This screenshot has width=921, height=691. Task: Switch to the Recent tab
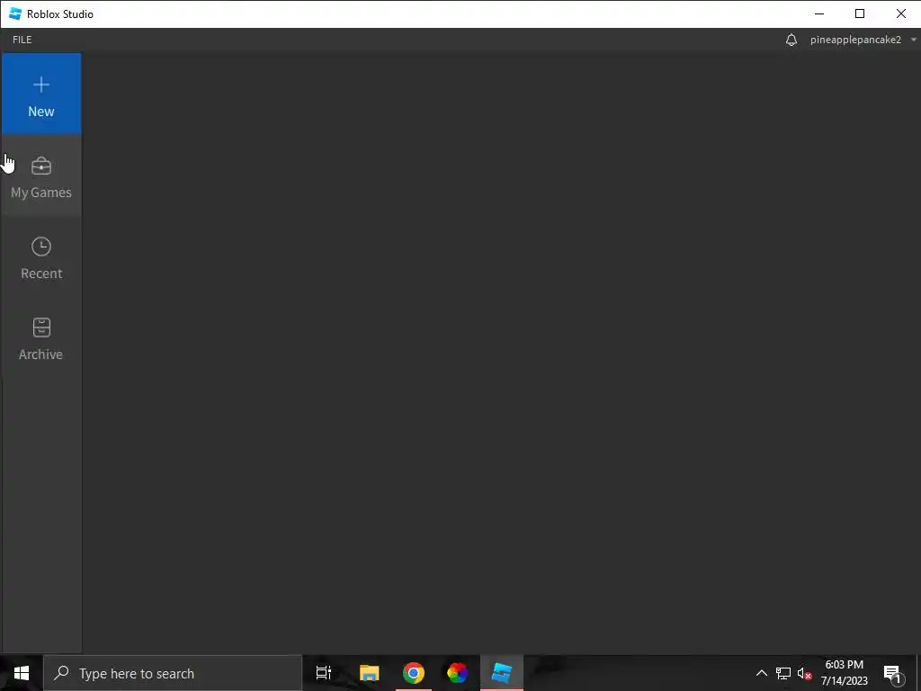pos(41,256)
